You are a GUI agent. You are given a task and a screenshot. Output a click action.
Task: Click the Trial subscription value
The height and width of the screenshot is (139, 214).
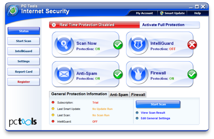(x=95, y=102)
